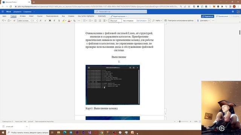Apply yellow text highlight color
This screenshot has height=135, width=241.
point(64,21)
